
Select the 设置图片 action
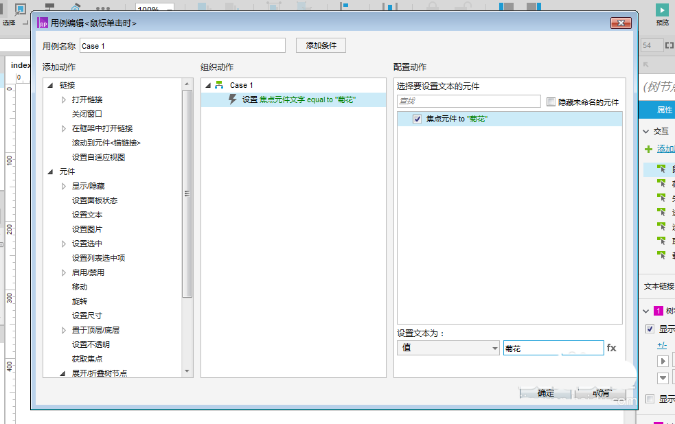click(87, 229)
